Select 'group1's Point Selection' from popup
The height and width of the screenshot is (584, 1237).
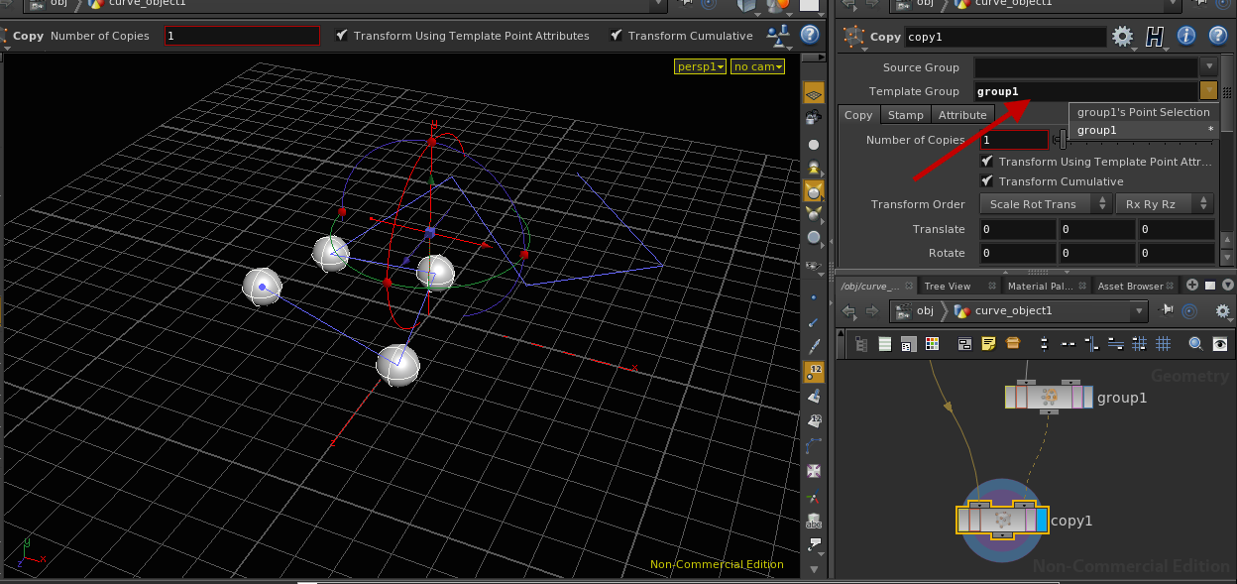(x=1143, y=112)
